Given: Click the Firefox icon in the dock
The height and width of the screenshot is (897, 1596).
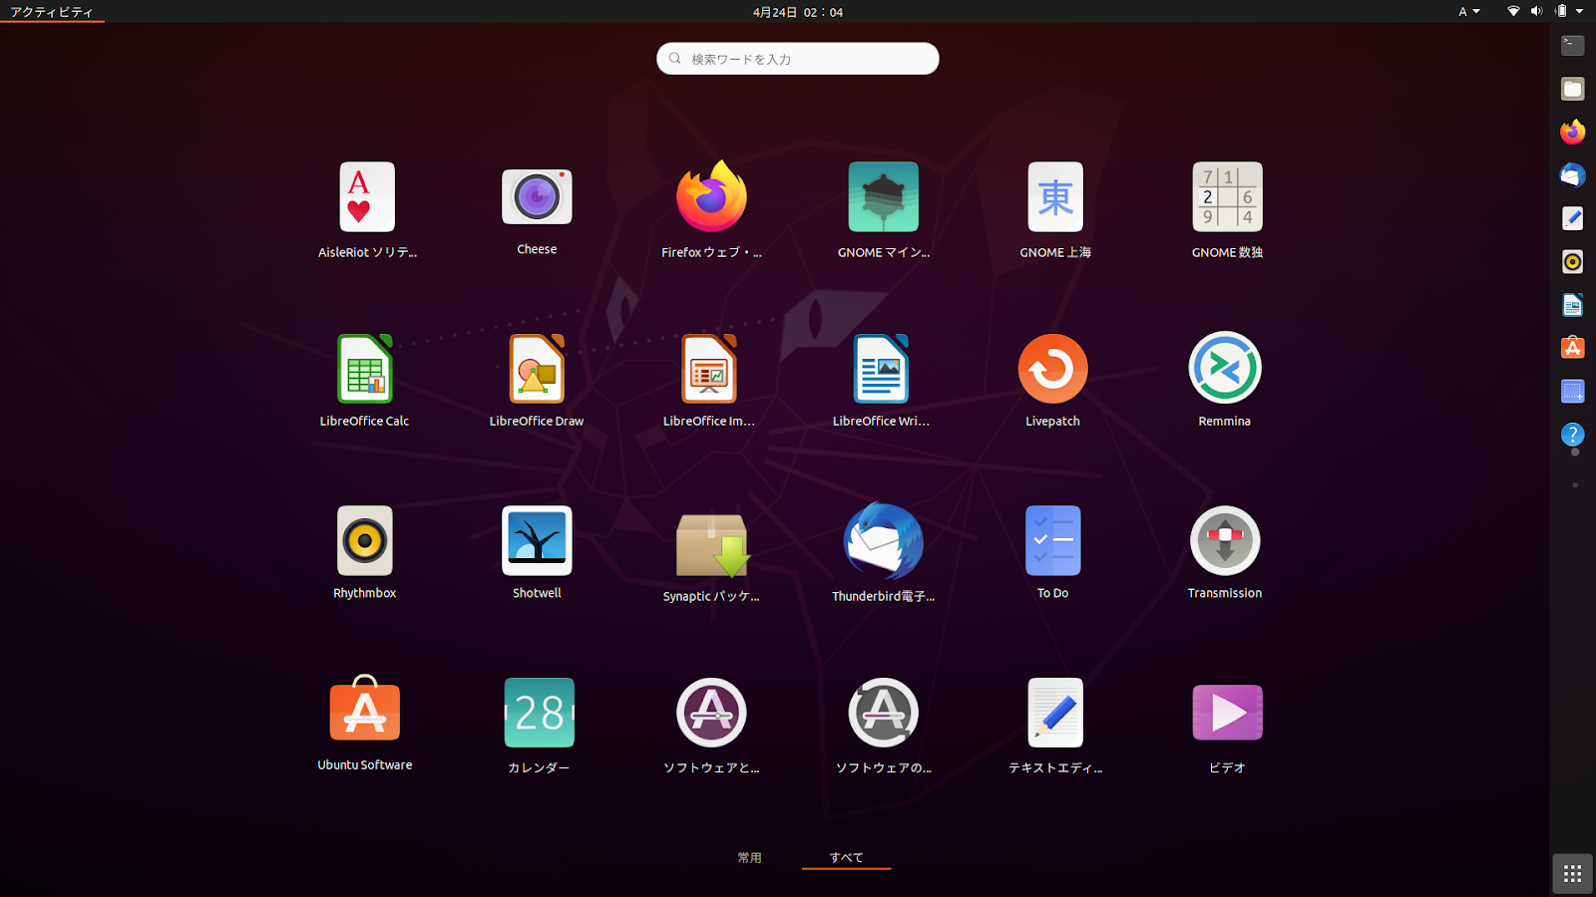Looking at the screenshot, I should pos(1573,132).
